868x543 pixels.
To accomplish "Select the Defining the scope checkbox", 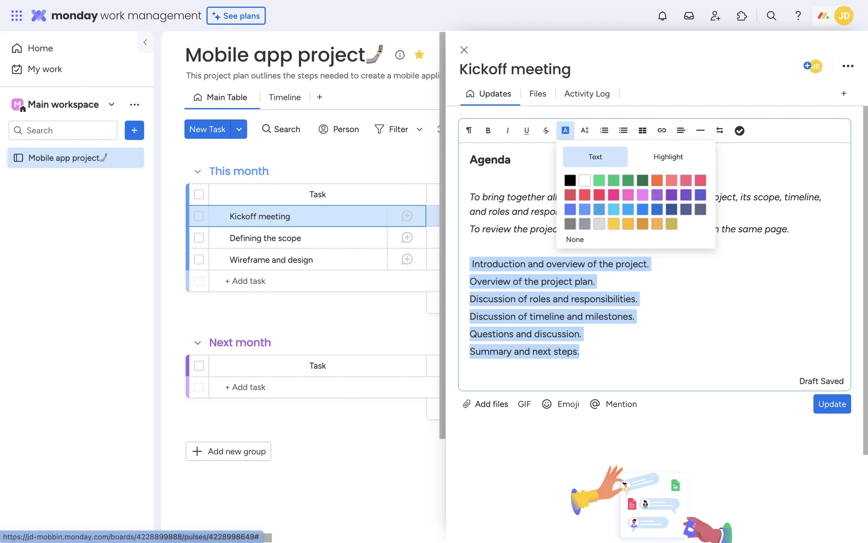I will 199,238.
